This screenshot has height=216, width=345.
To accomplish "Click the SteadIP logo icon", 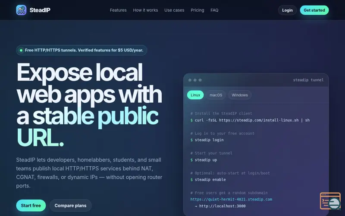I will point(21,10).
